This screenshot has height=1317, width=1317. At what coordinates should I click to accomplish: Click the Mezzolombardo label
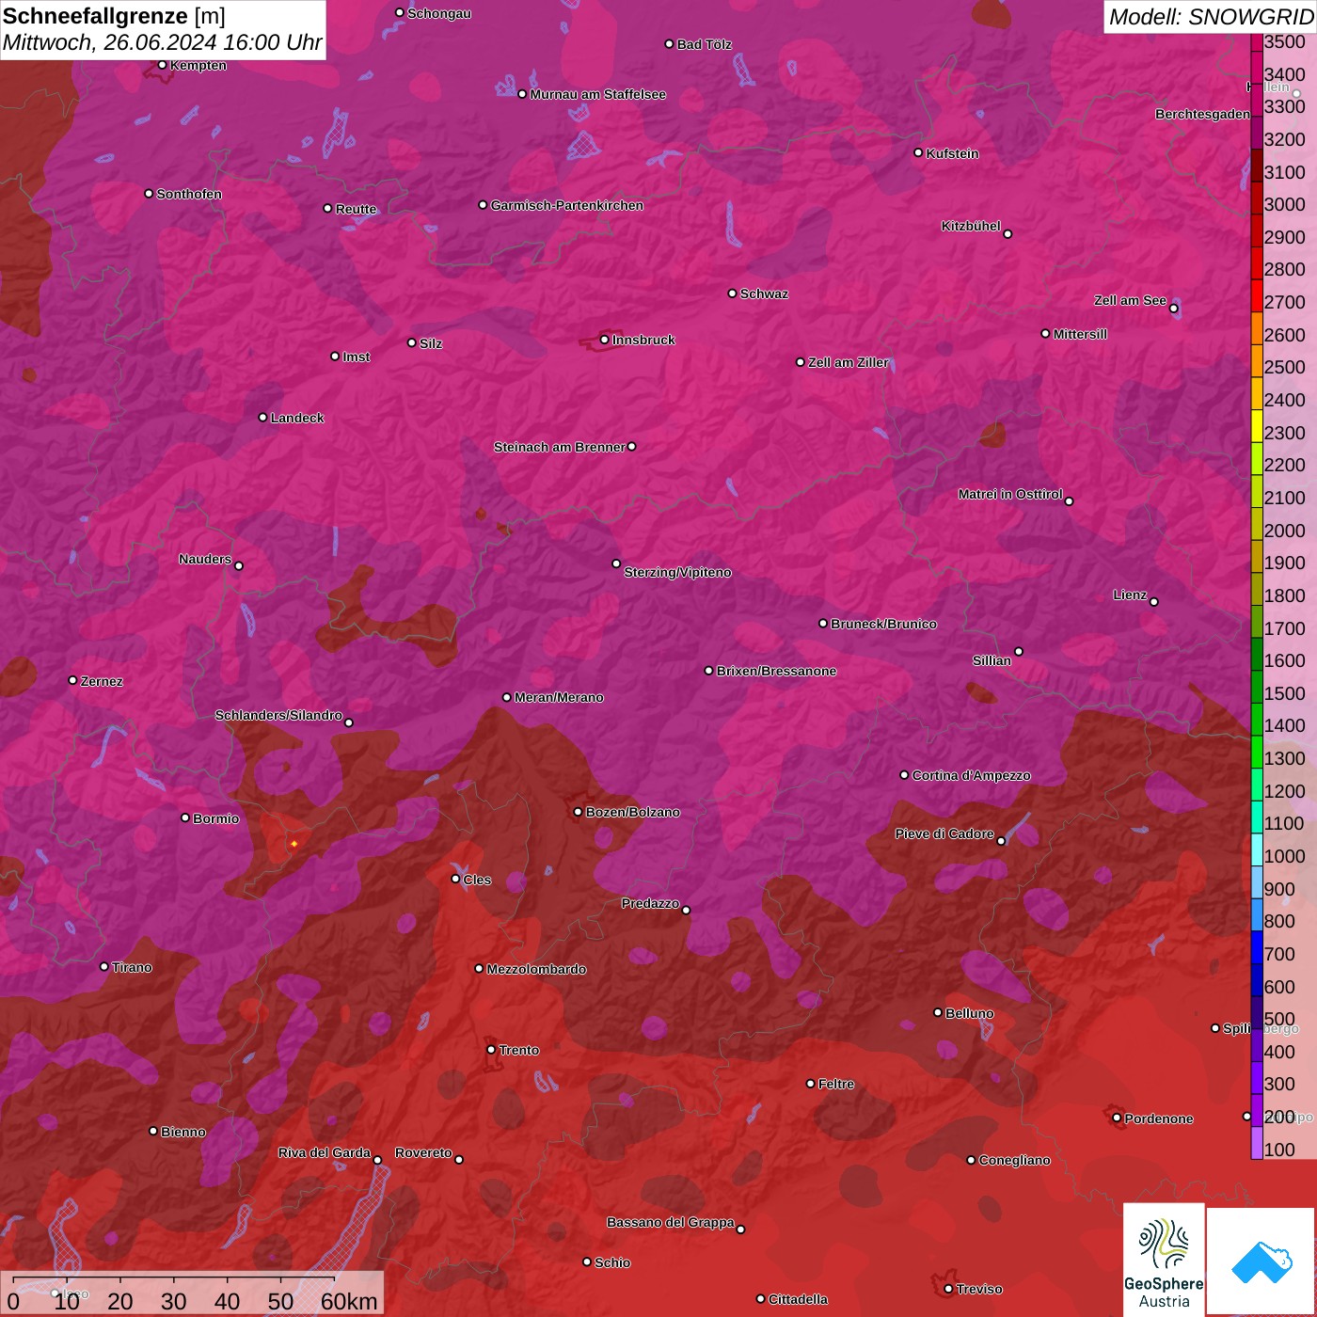(x=537, y=969)
